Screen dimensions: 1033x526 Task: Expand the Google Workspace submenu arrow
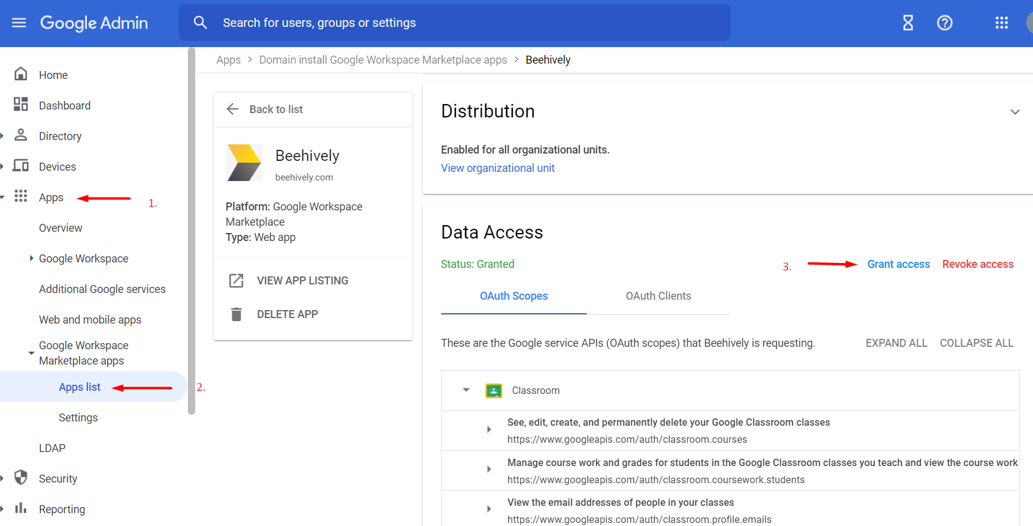[31, 258]
